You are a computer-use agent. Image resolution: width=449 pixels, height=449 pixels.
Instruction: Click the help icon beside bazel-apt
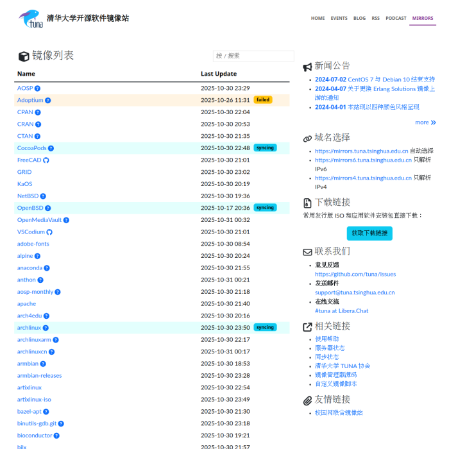46,412
